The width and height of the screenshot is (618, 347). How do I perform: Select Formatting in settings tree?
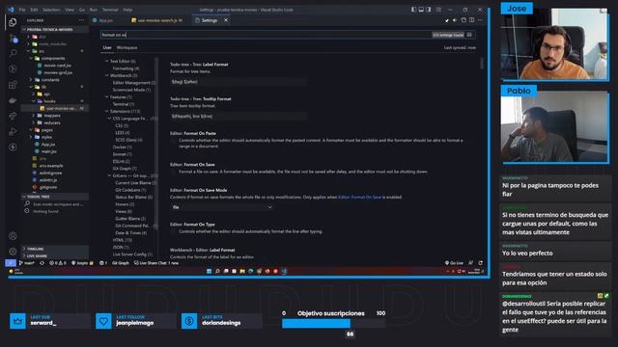tap(126, 68)
